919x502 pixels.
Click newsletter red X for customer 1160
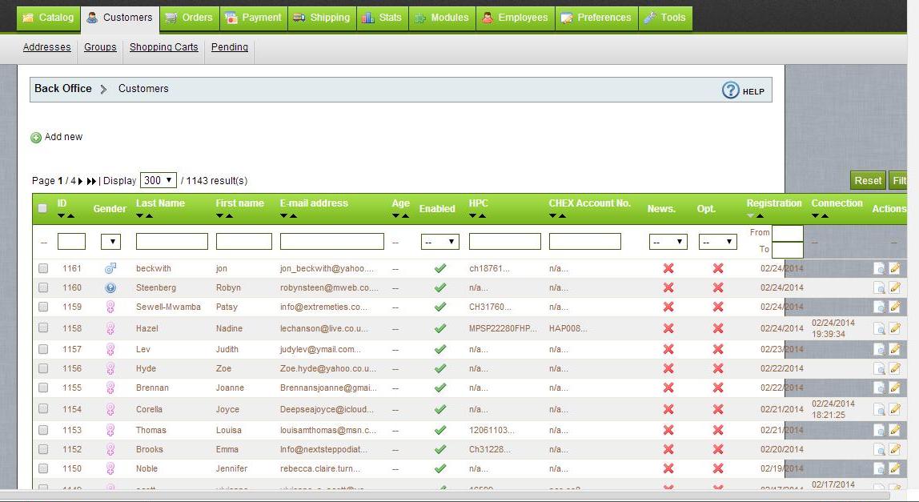tap(668, 288)
